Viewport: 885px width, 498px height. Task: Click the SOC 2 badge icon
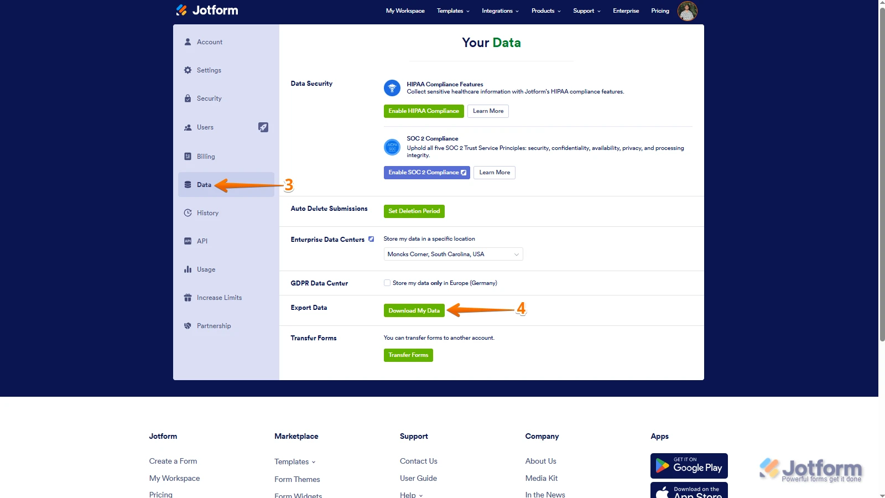392,147
